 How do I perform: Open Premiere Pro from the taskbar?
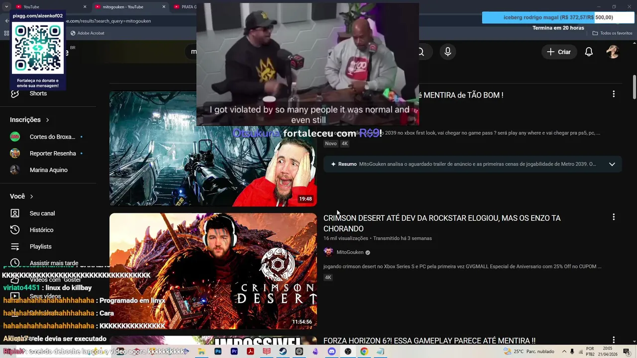point(234,352)
